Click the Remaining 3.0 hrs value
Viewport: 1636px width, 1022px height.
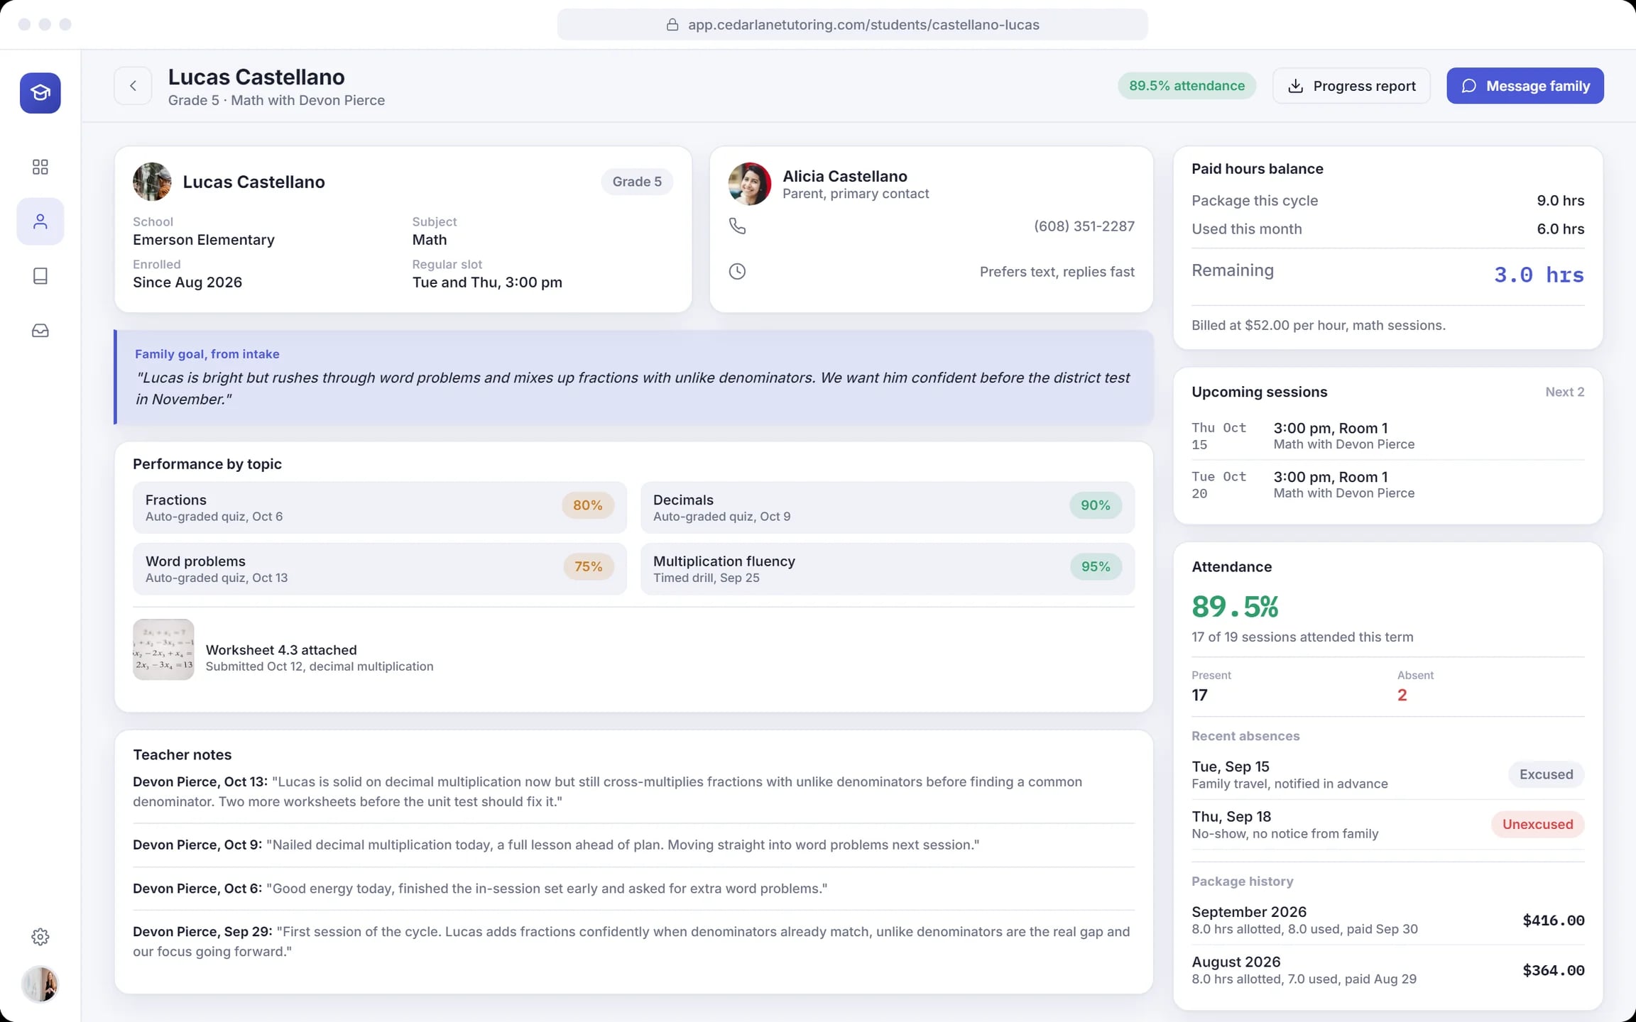click(x=1539, y=275)
